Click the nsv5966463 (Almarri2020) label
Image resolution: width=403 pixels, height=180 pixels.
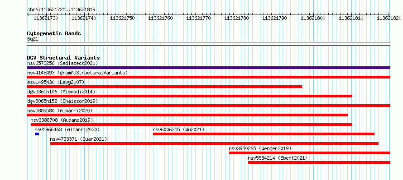click(67, 129)
